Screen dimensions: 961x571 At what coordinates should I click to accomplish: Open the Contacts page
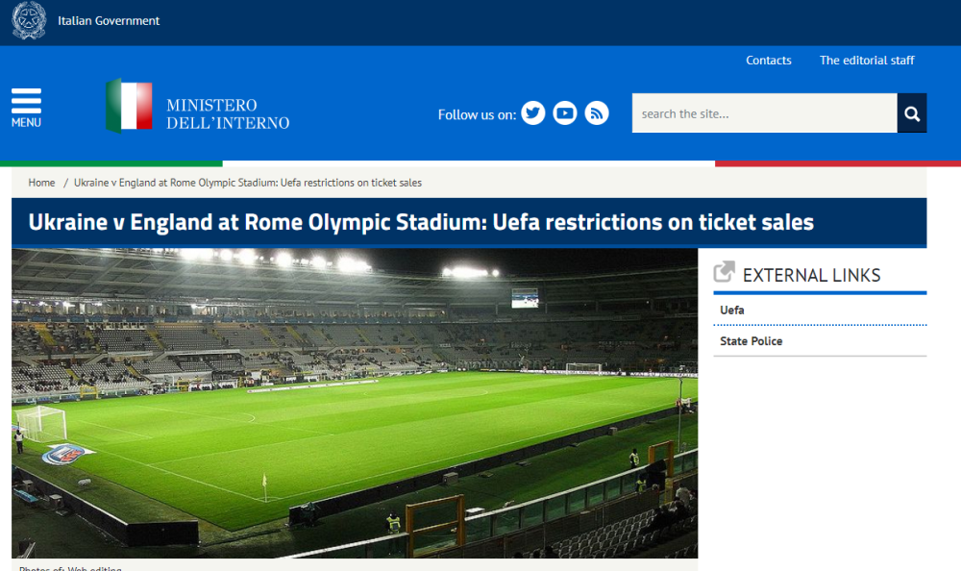click(768, 61)
